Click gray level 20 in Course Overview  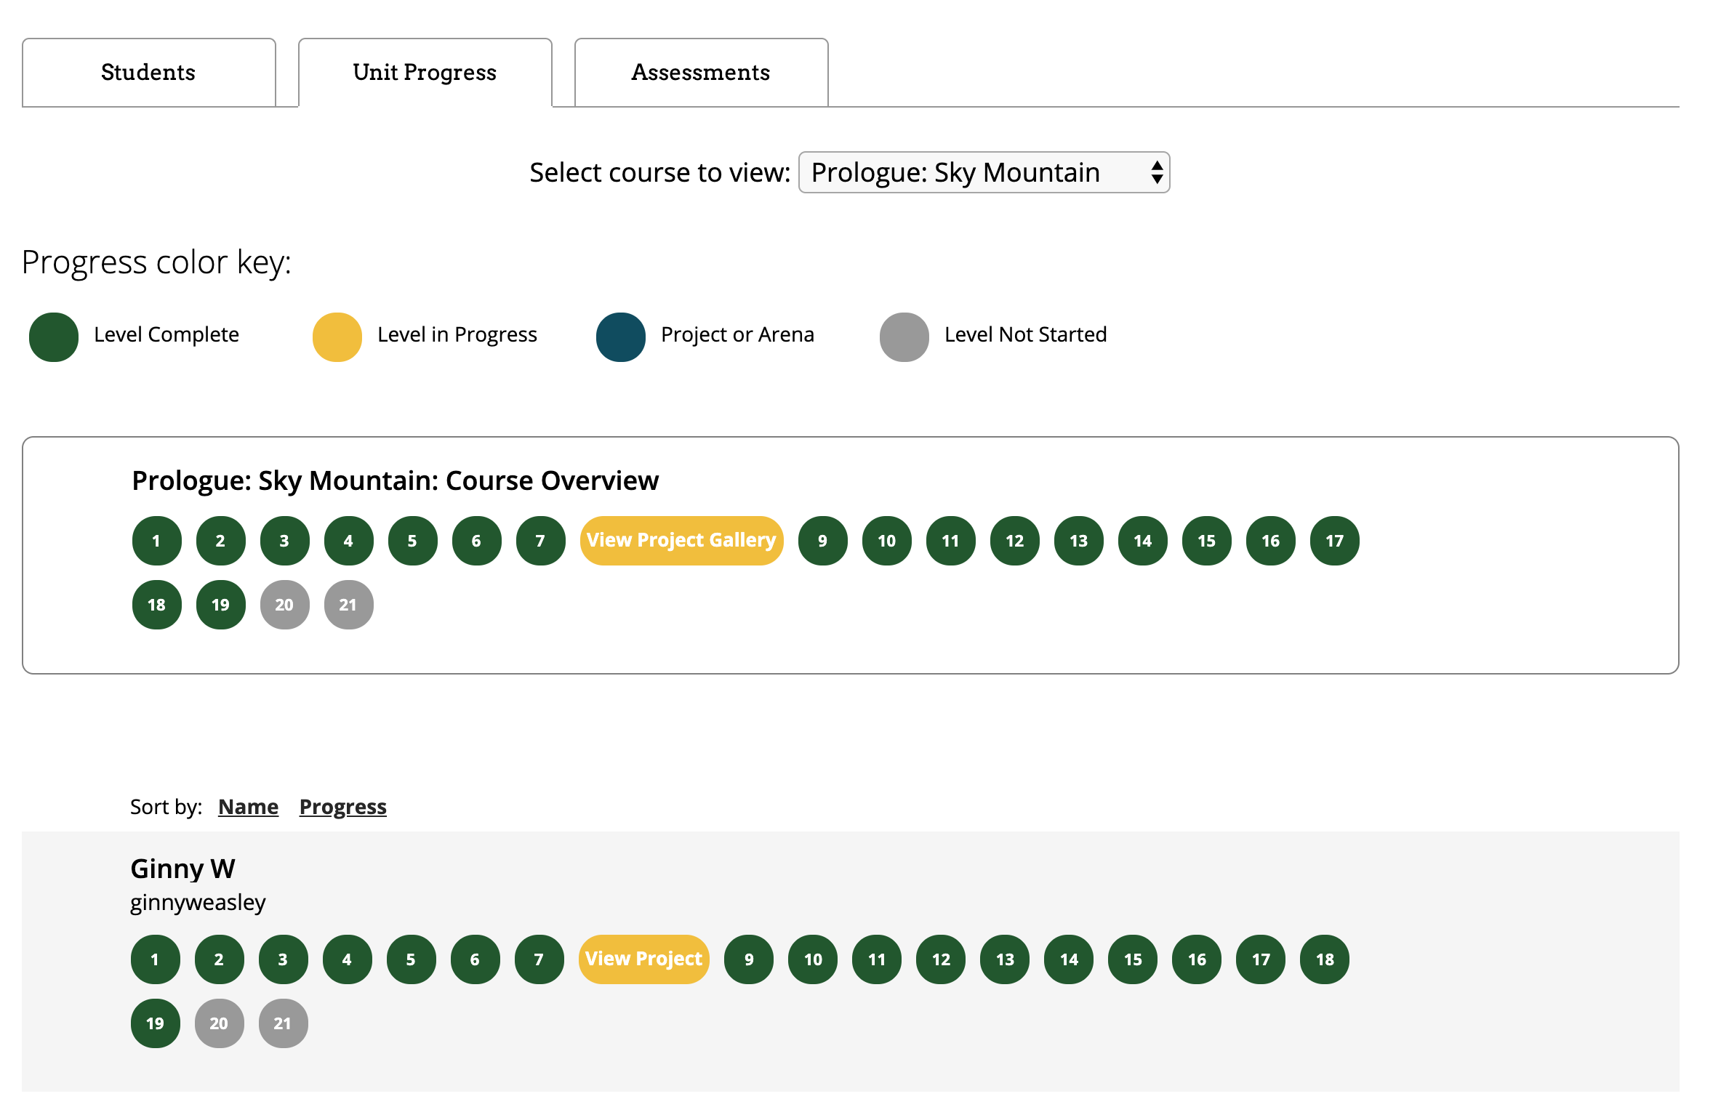tap(284, 605)
